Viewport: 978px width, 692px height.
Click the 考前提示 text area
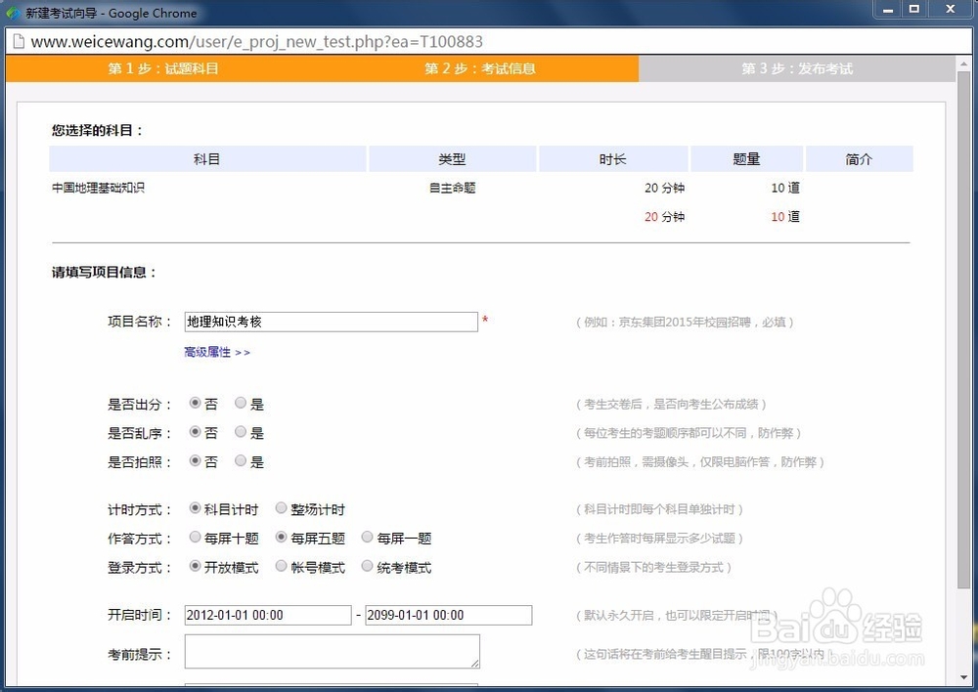[331, 651]
